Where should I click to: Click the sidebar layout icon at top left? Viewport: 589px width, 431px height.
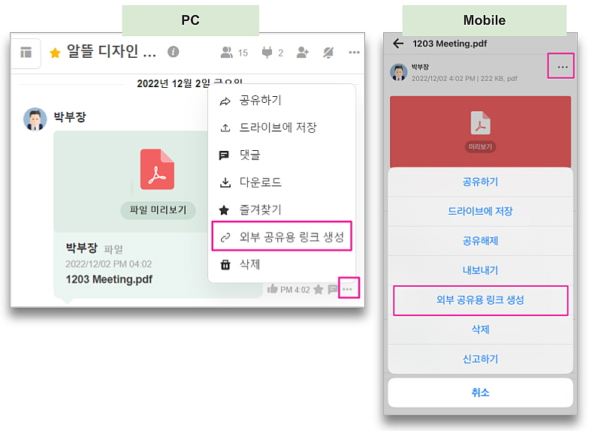(26, 53)
